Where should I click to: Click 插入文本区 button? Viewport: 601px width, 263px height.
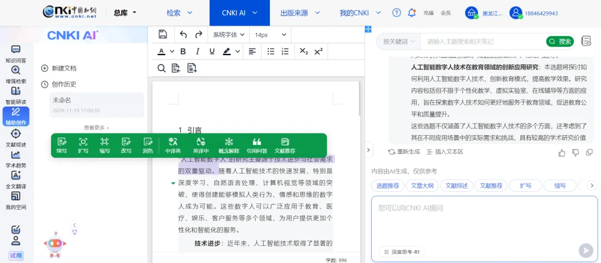tap(445, 152)
